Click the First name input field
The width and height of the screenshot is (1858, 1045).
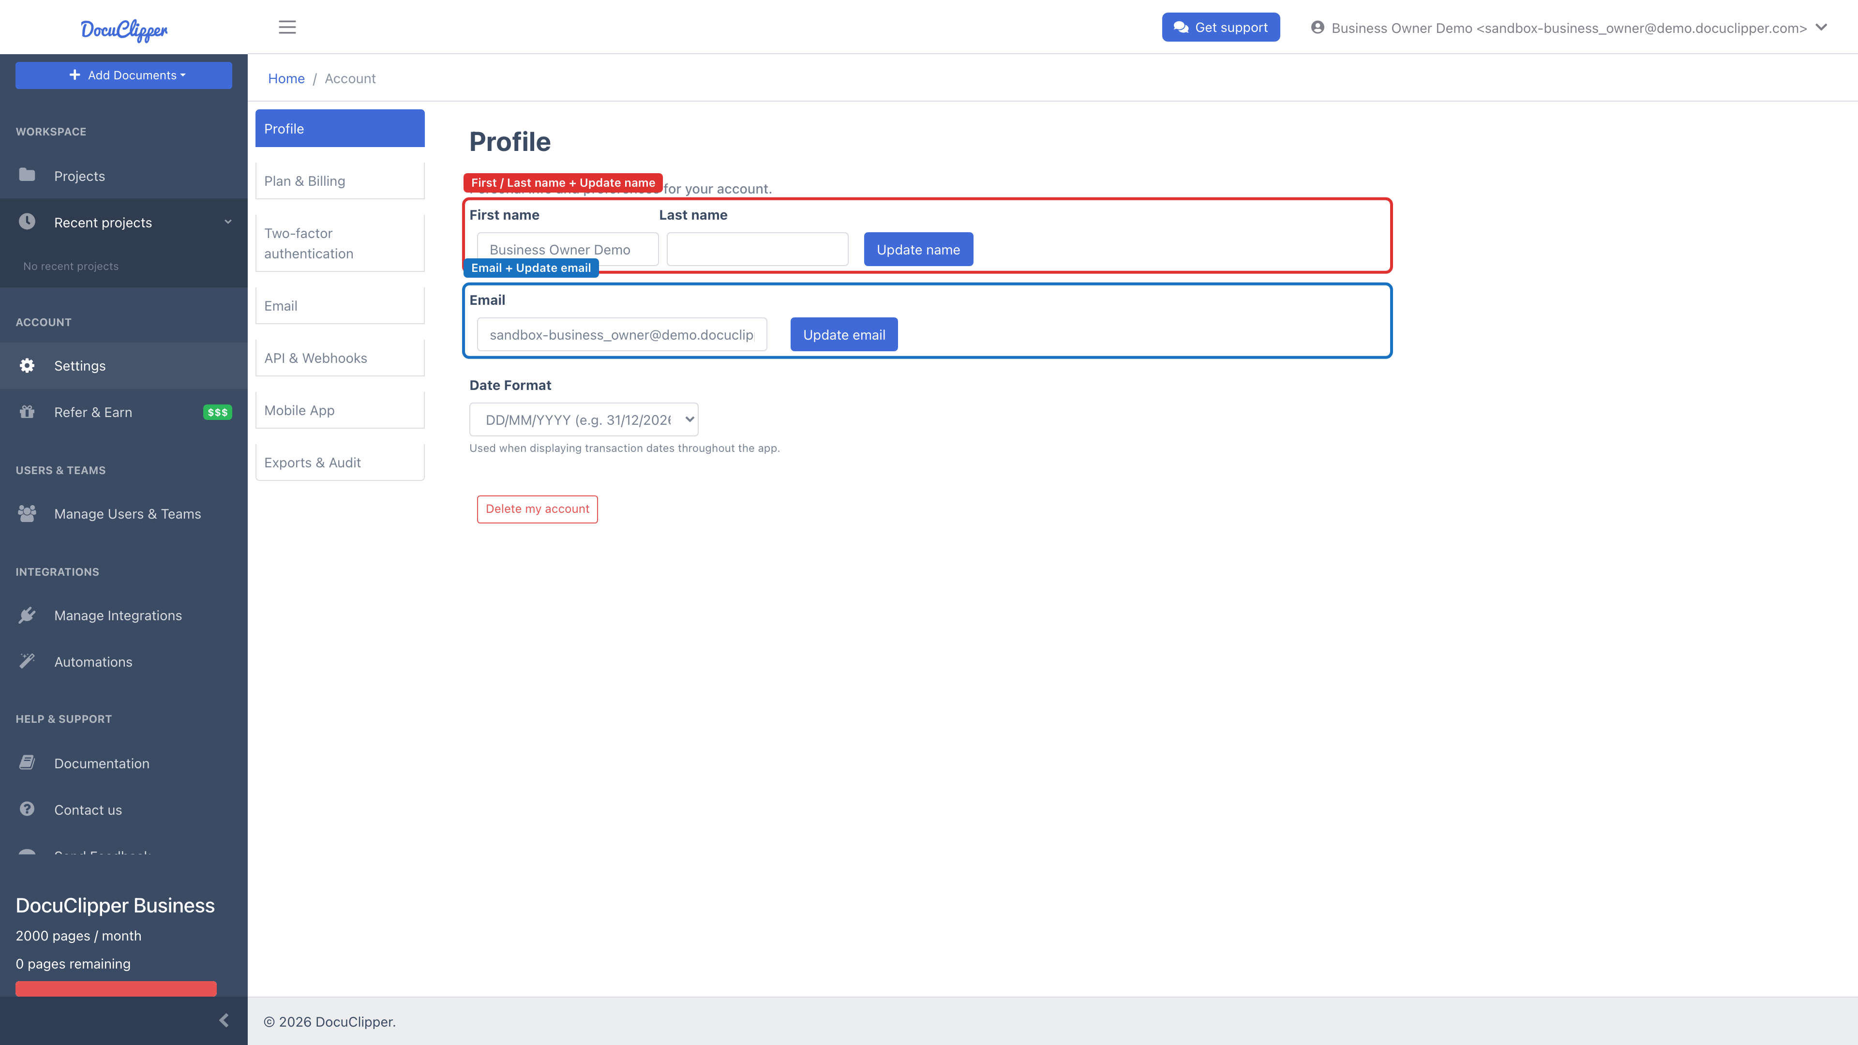(568, 250)
